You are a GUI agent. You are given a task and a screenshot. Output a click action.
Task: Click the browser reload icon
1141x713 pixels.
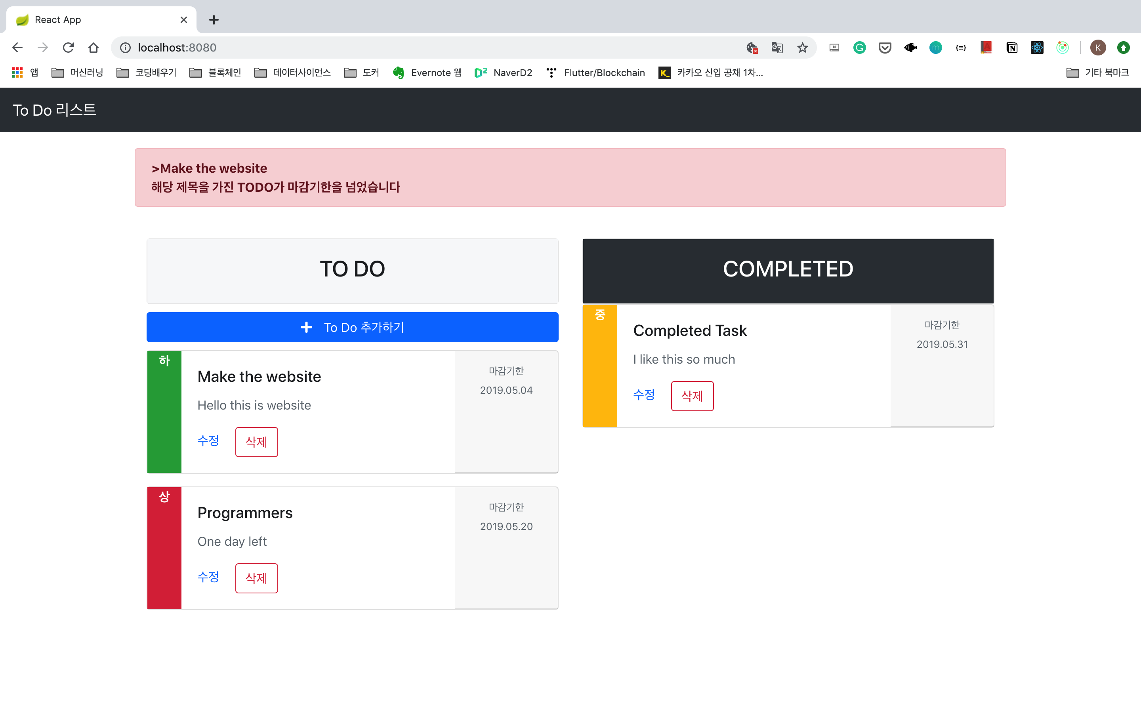pos(69,48)
